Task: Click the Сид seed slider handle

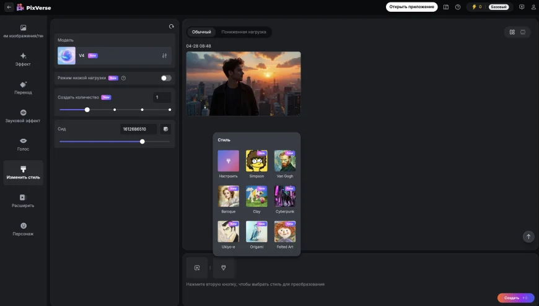Action: tap(142, 141)
